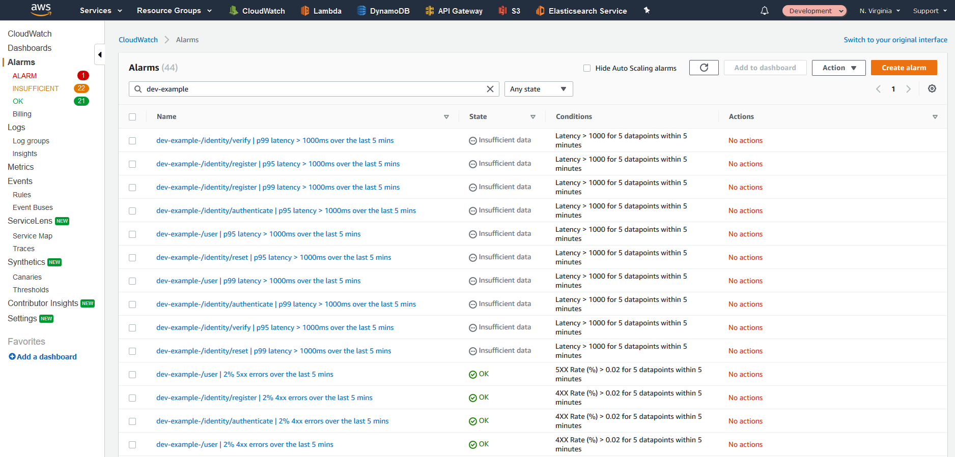The image size is (955, 457).
Task: Clear the dev-example search text
Action: coord(490,89)
